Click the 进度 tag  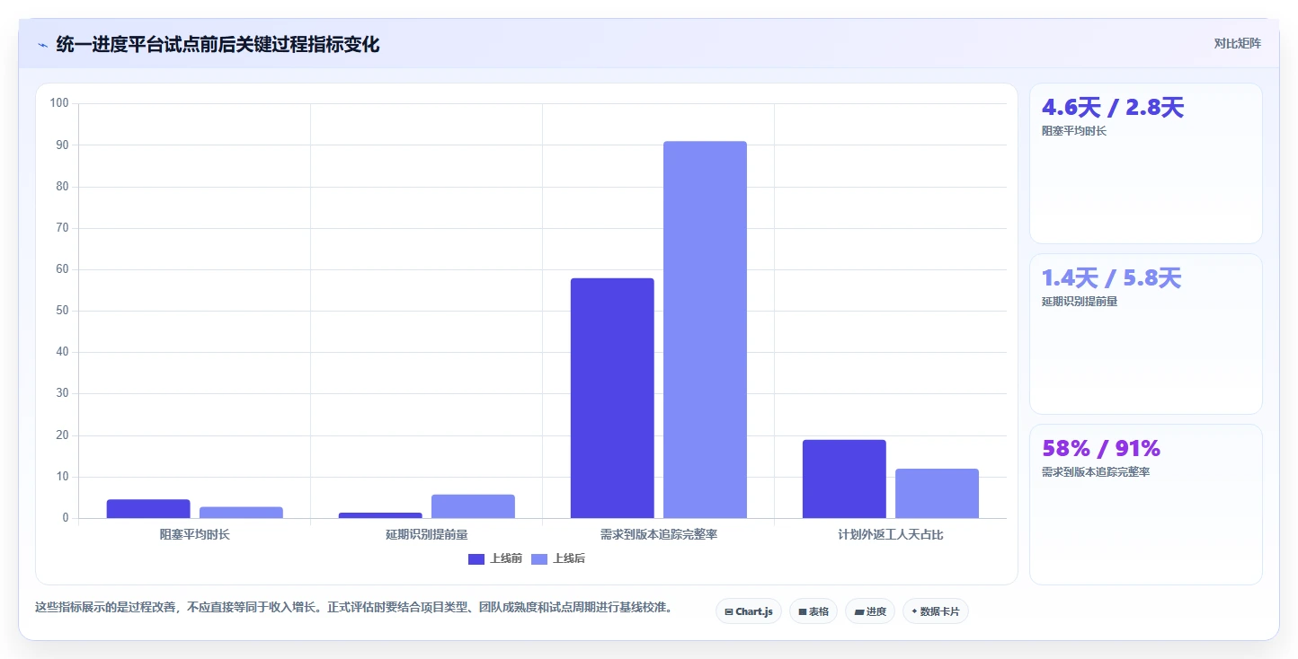tap(870, 611)
